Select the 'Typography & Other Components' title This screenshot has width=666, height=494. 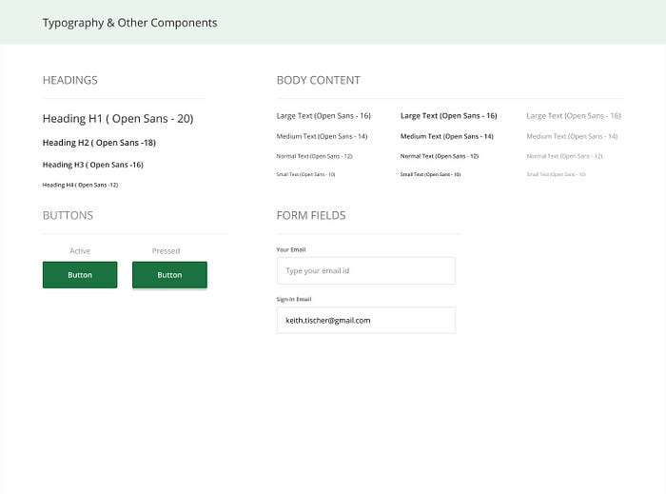tap(129, 23)
